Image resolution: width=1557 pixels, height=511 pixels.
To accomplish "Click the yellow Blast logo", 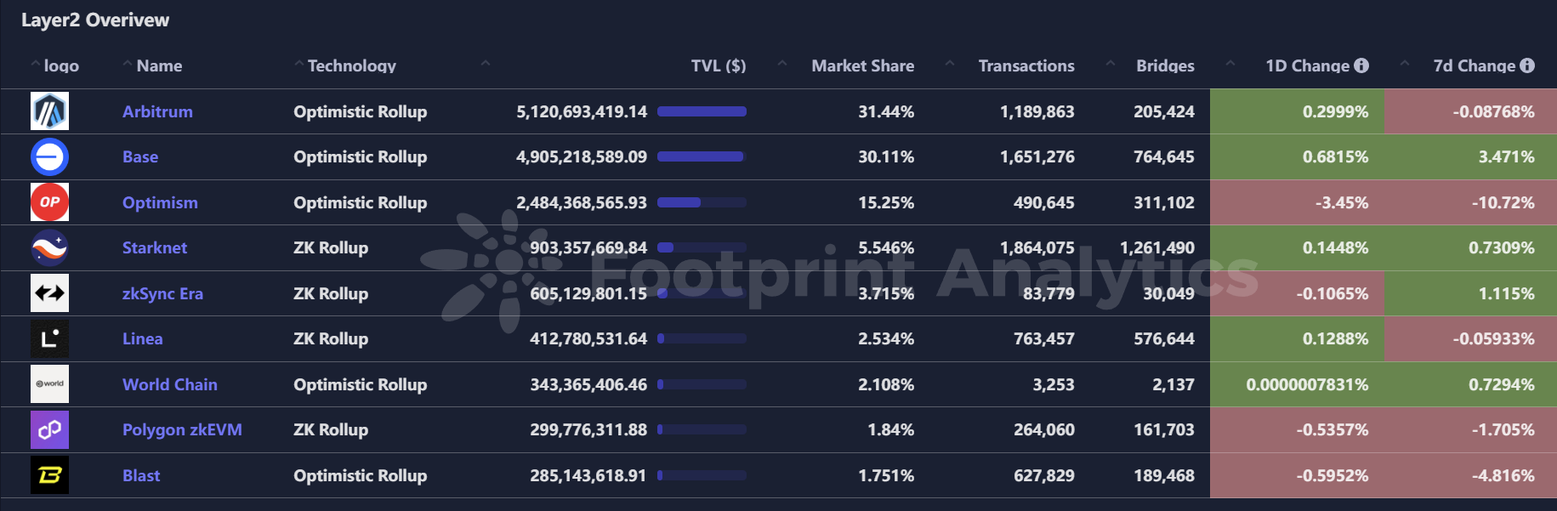I will (x=49, y=475).
